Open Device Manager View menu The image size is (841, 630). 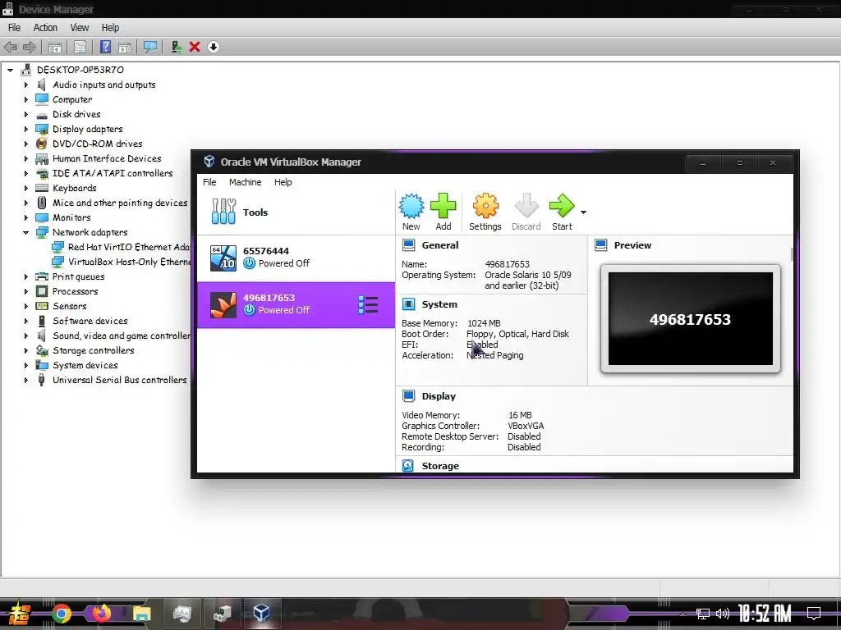click(80, 28)
